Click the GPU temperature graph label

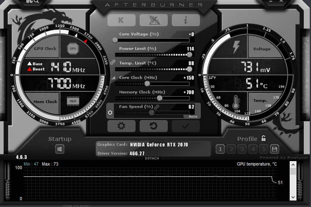(257, 164)
